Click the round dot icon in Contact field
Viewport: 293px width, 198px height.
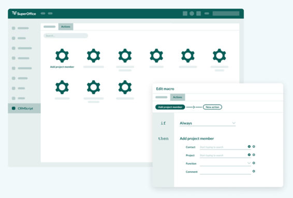coord(249,146)
